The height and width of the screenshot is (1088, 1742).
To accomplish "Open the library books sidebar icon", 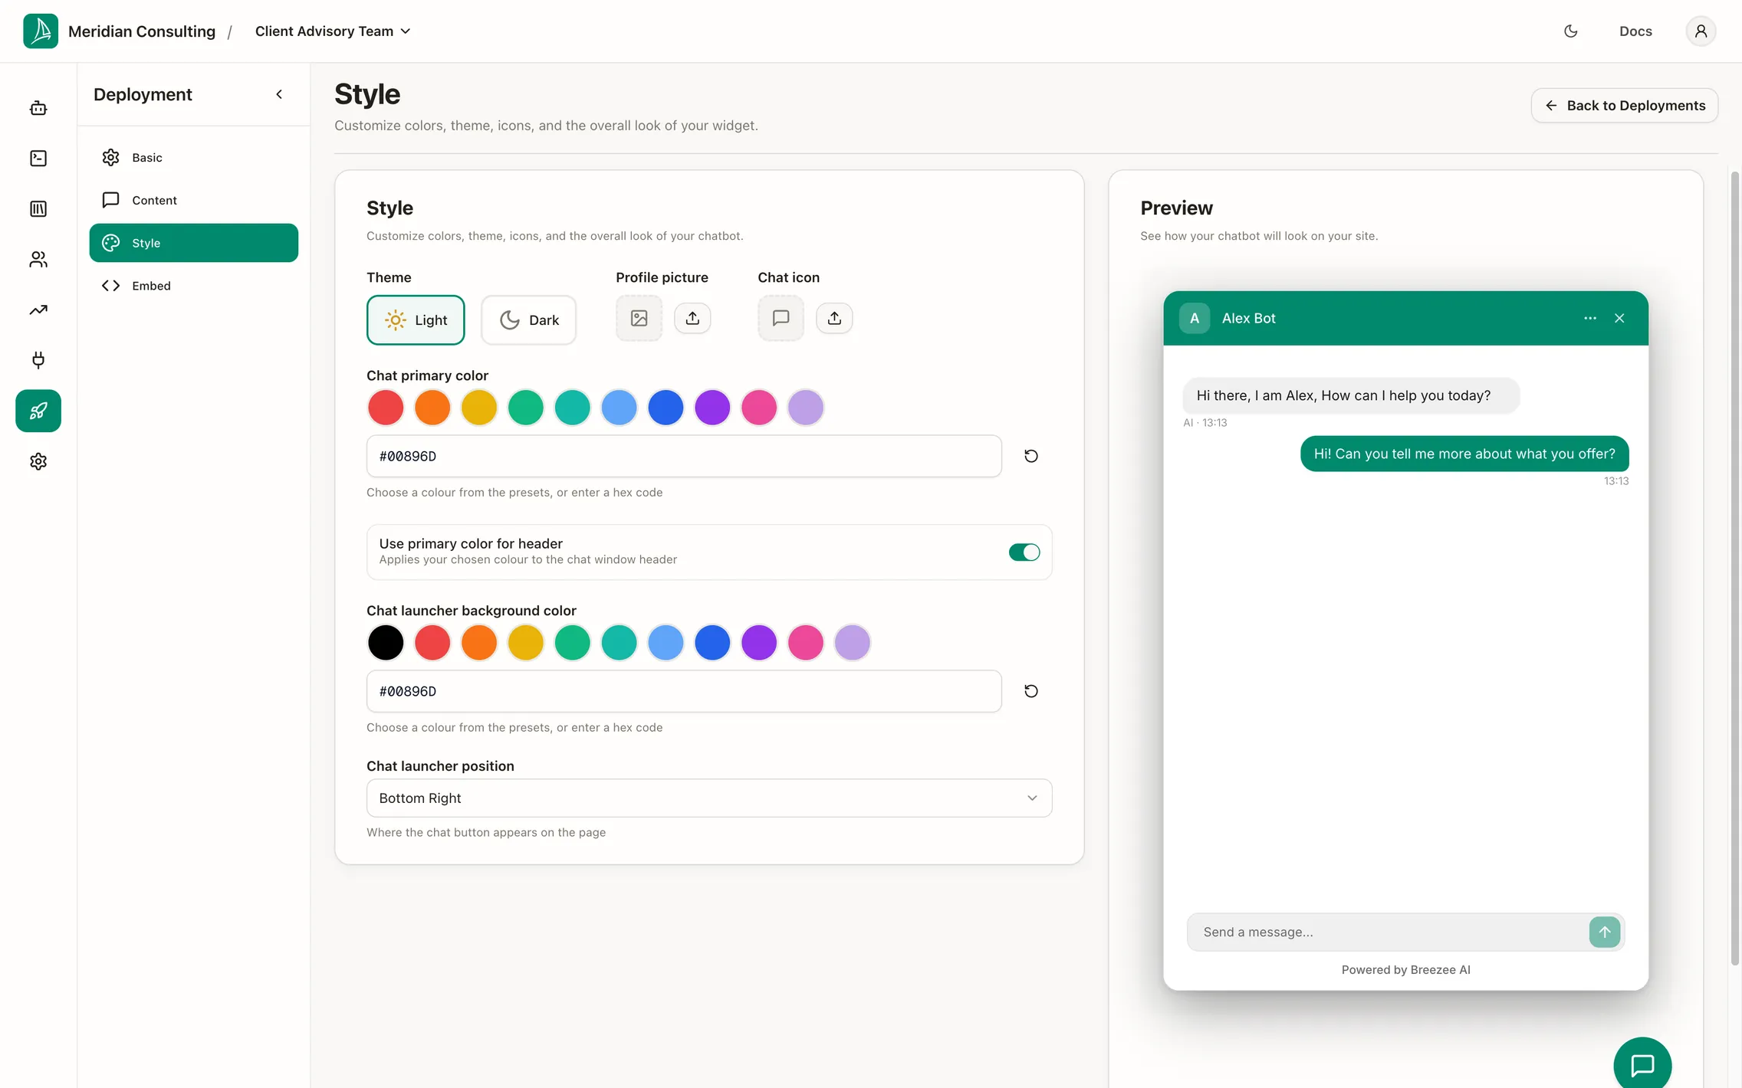I will 38,209.
